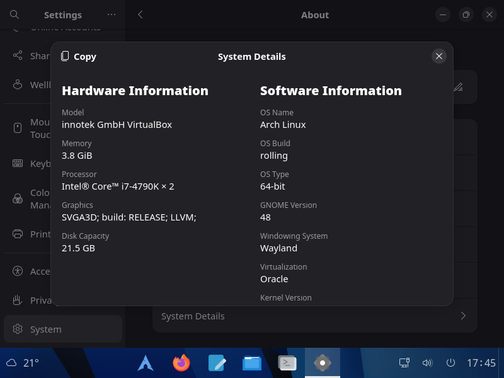Open the power tray icon
This screenshot has height=378, width=504.
click(x=450, y=363)
